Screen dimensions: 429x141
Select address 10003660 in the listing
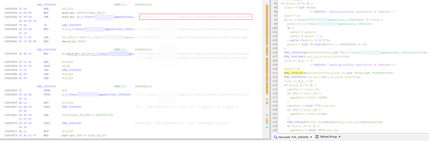click(11, 95)
